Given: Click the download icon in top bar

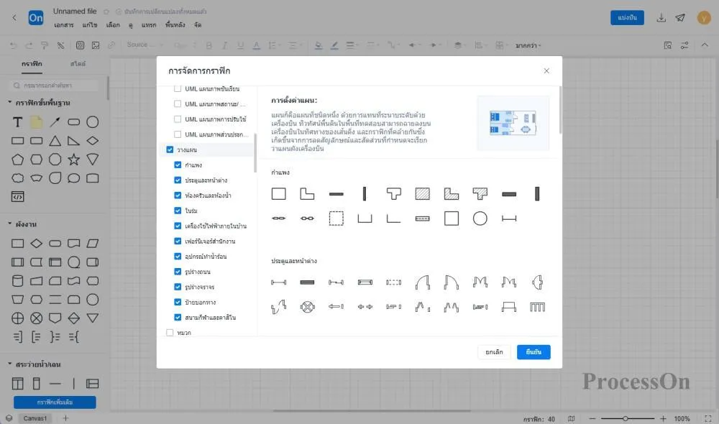Looking at the screenshot, I should click(x=661, y=18).
